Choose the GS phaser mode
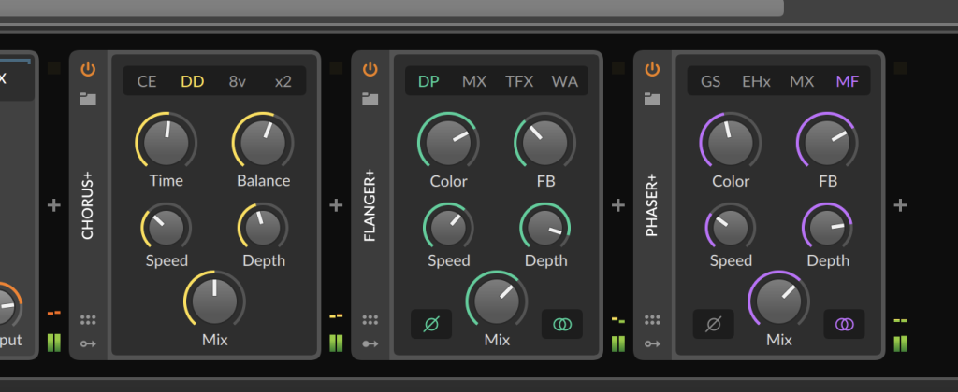 point(711,81)
